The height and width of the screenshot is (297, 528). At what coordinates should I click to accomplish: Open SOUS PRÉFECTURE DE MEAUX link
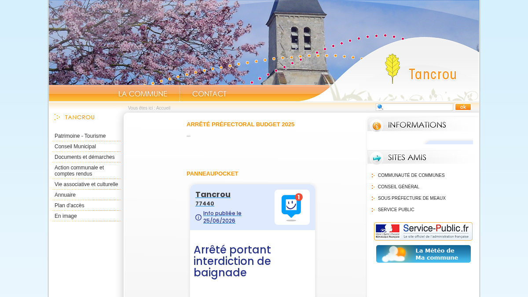(x=412, y=198)
